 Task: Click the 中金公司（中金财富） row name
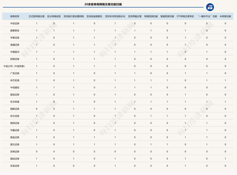click(x=14, y=66)
